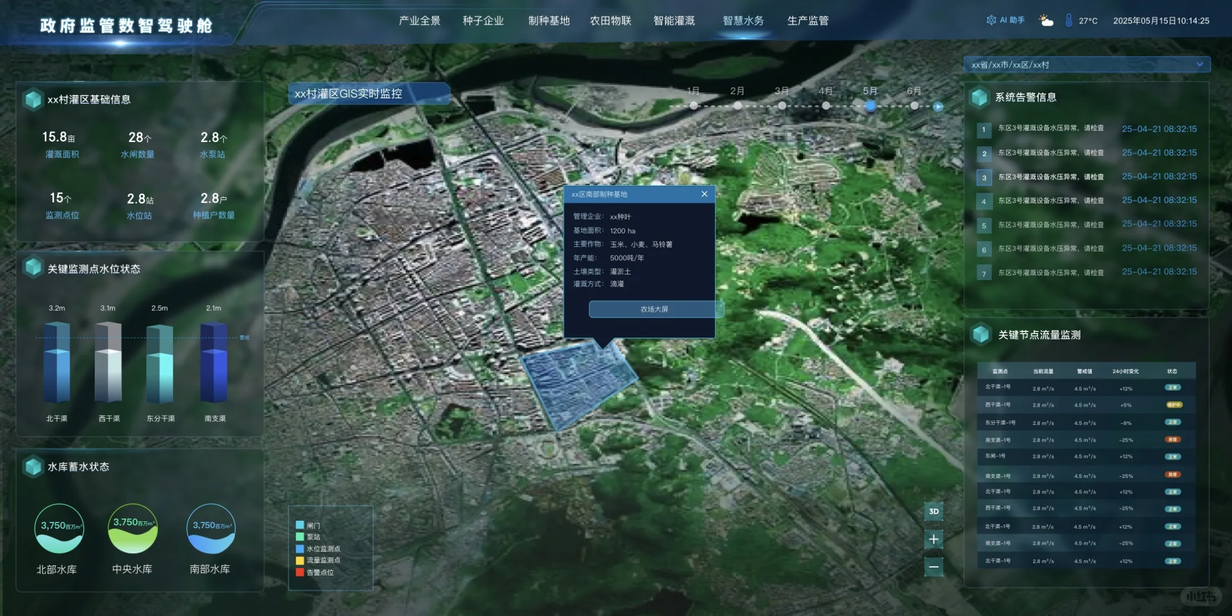
Task: Open the 产业全景 navigation tab
Action: point(420,21)
